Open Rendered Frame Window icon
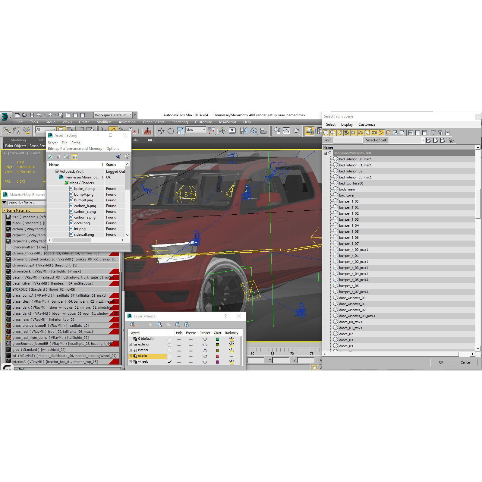Screen dimensions: 482x482 [286, 131]
